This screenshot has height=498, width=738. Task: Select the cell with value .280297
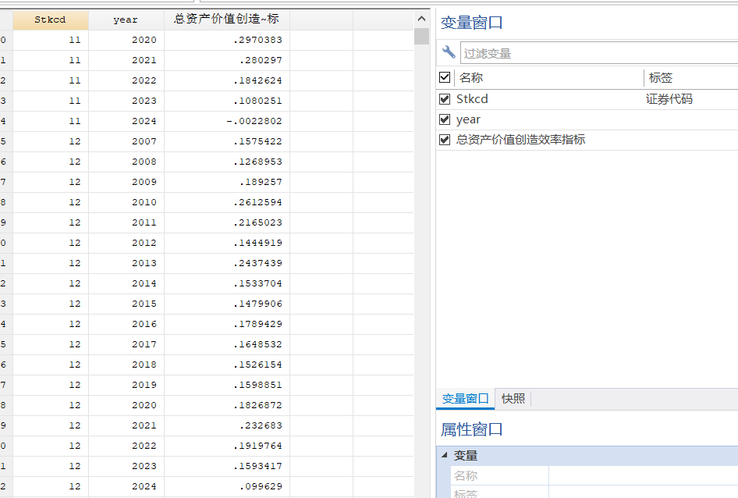227,60
